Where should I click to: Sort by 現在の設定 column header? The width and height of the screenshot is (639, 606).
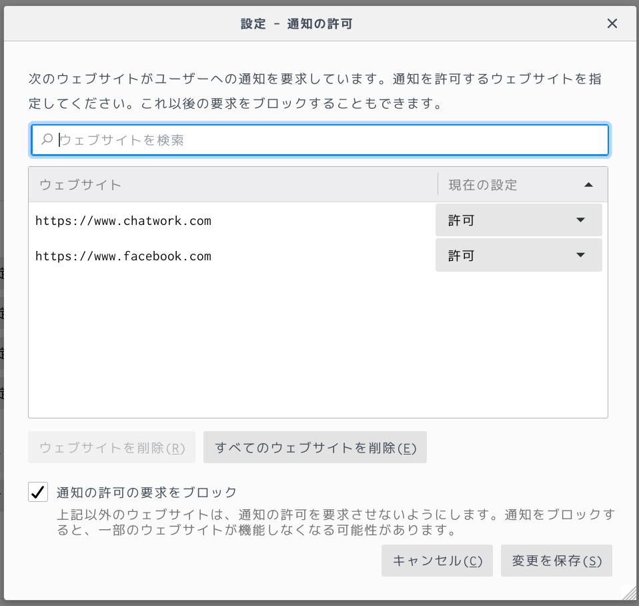(523, 185)
